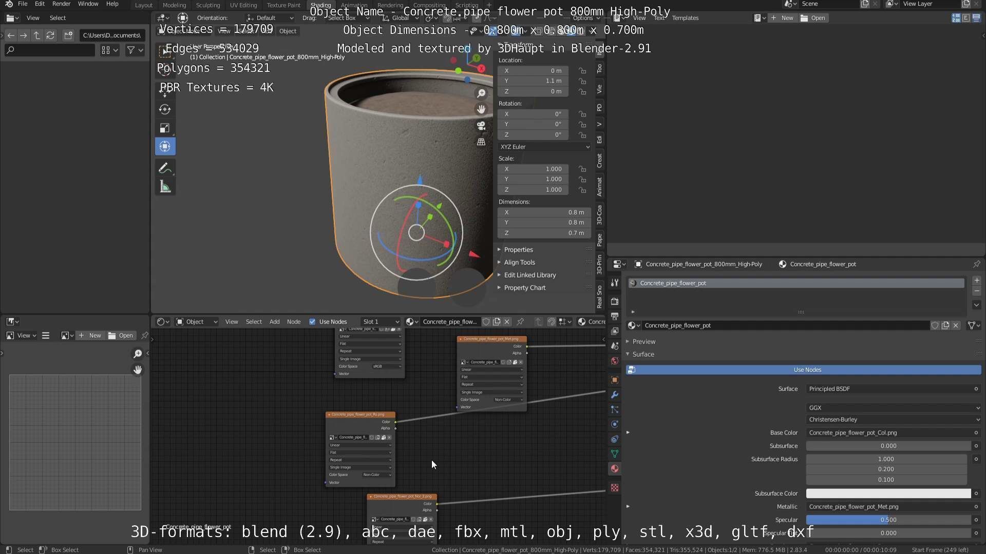Open GGX distribution dropdown
The width and height of the screenshot is (986, 554).
pyautogui.click(x=894, y=408)
